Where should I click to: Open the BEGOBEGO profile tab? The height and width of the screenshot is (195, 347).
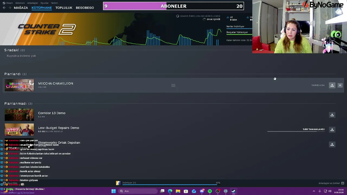[85, 8]
